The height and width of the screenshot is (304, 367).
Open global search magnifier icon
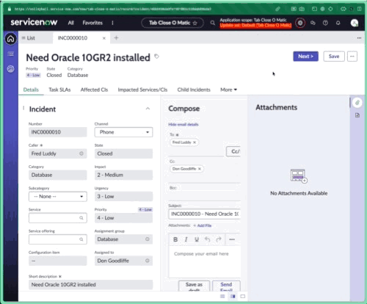(x=213, y=23)
